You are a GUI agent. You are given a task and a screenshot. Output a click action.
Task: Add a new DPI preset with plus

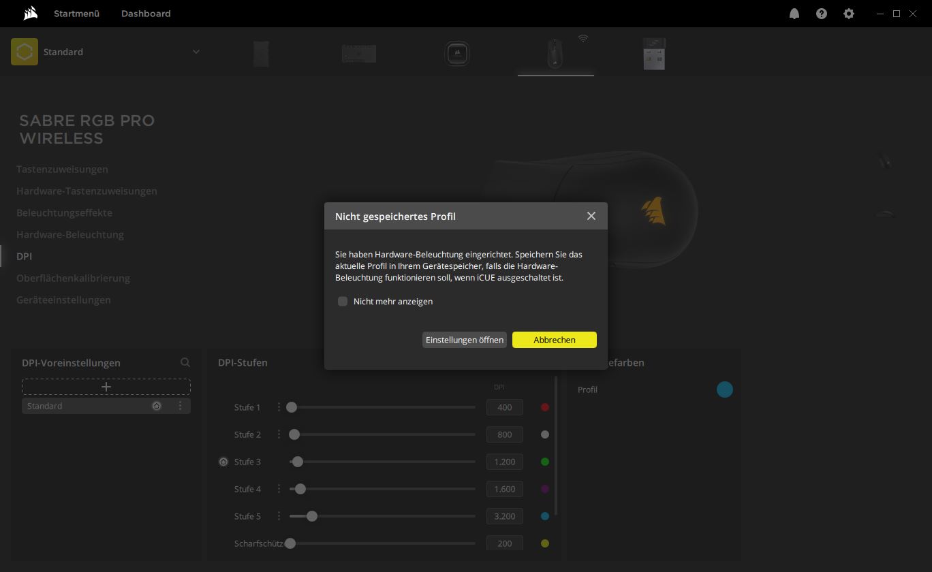106,387
